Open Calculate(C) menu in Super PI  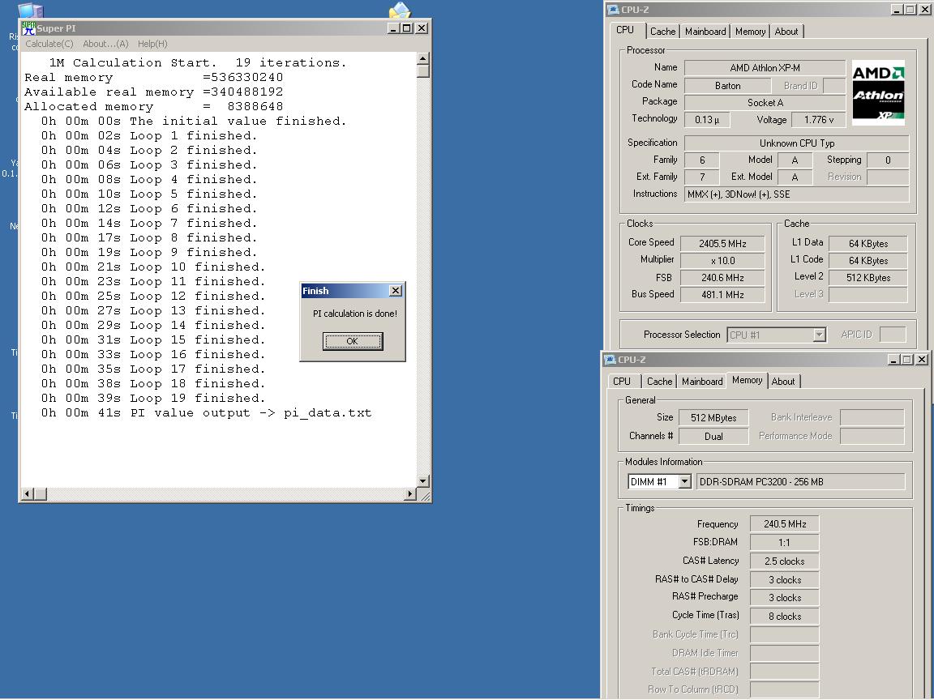pyautogui.click(x=49, y=44)
